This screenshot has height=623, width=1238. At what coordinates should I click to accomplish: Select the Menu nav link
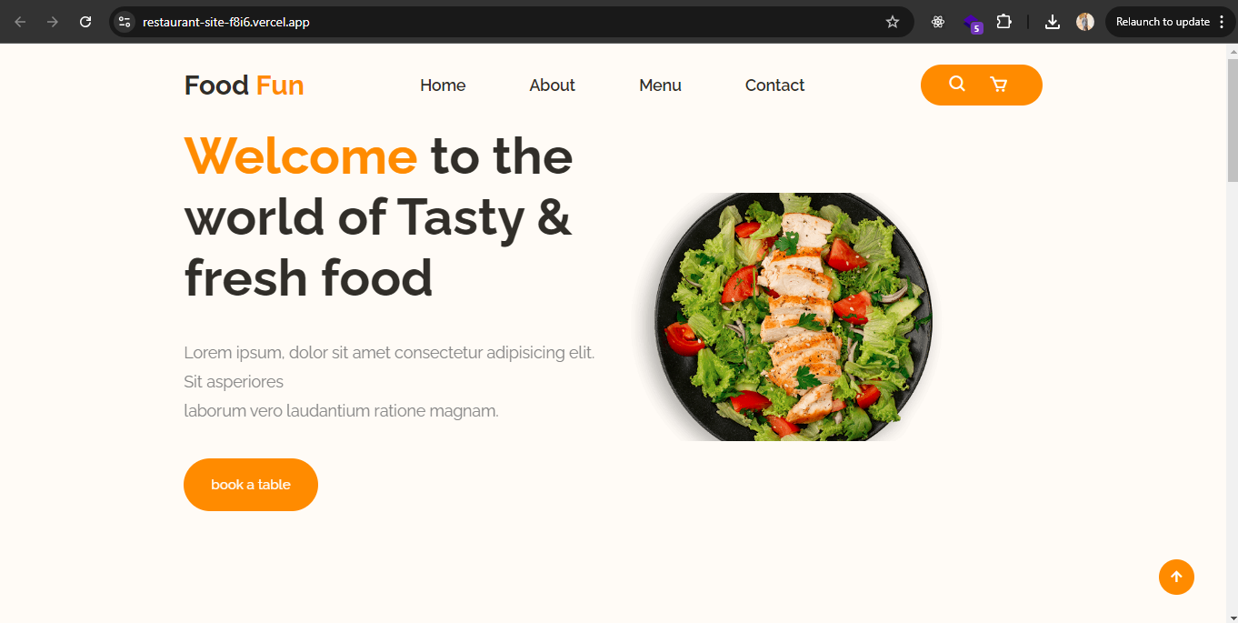pyautogui.click(x=660, y=85)
